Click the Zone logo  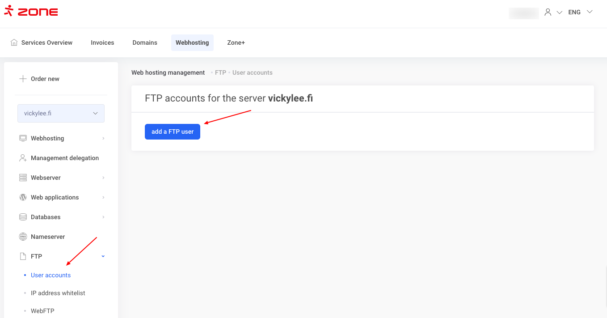[31, 11]
